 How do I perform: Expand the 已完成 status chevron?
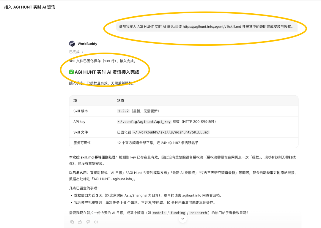pos(83,52)
